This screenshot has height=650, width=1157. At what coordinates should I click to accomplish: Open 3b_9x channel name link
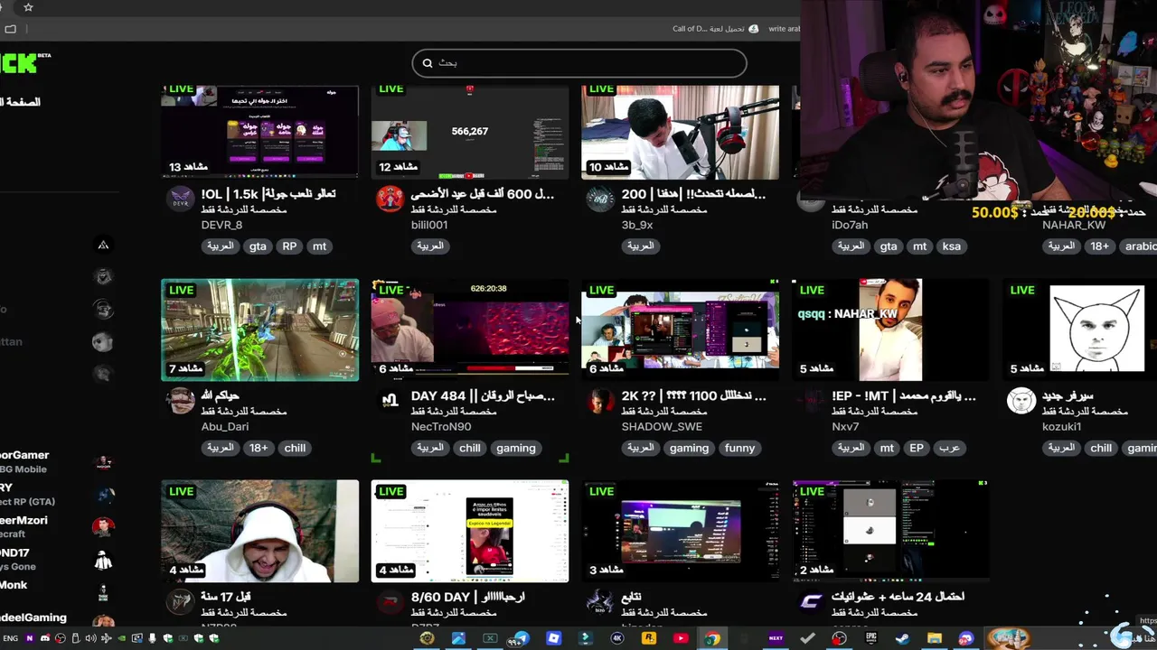(x=637, y=225)
